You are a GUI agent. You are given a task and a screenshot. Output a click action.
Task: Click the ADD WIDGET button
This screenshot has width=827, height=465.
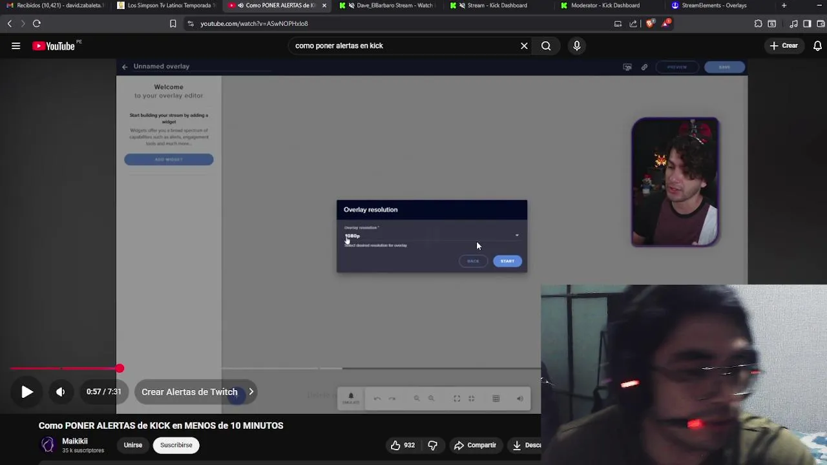click(169, 160)
